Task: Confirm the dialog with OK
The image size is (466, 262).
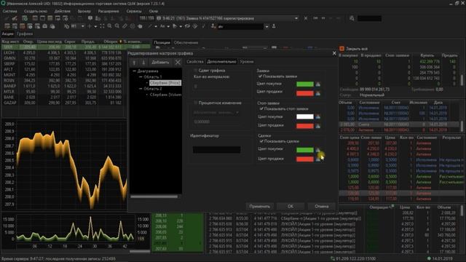Action: [x=291, y=206]
